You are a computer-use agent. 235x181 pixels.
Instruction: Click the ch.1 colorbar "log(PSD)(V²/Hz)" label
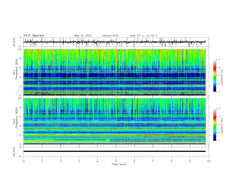point(222,77)
